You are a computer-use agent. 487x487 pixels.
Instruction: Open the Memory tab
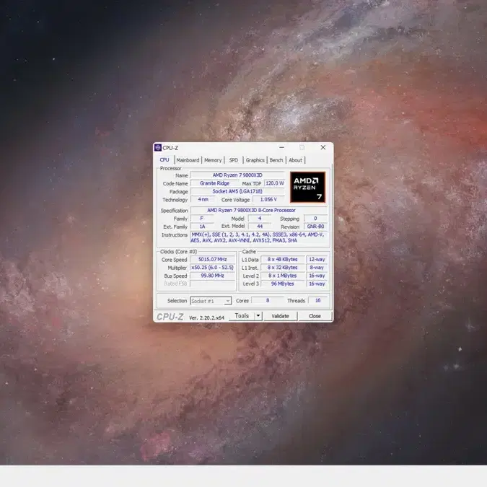tap(213, 160)
